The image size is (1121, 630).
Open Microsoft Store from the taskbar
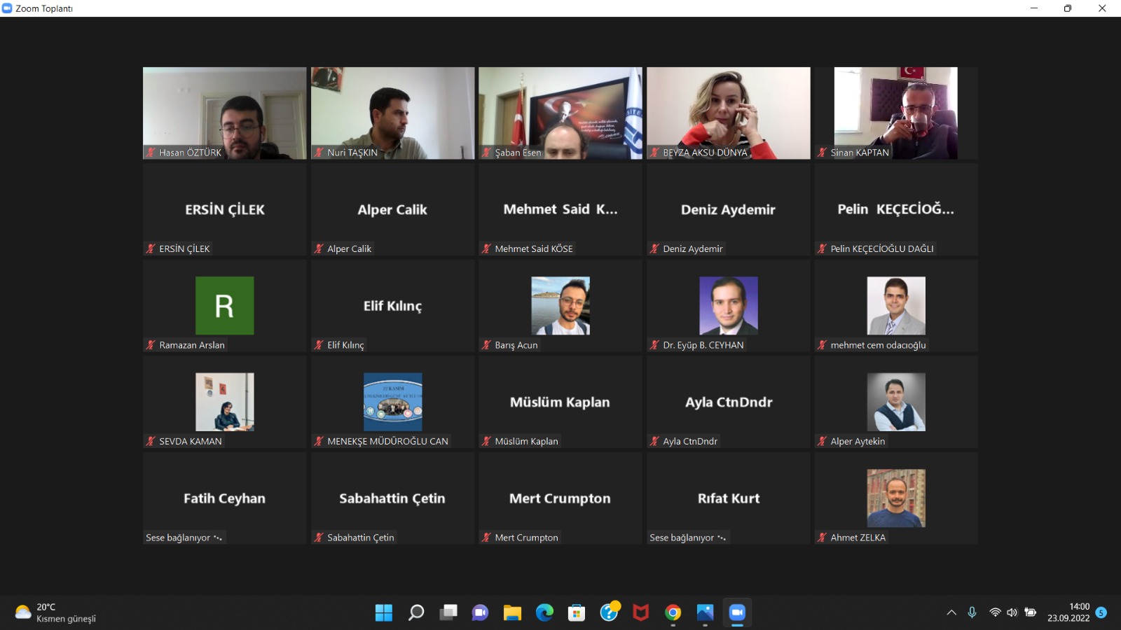point(577,612)
